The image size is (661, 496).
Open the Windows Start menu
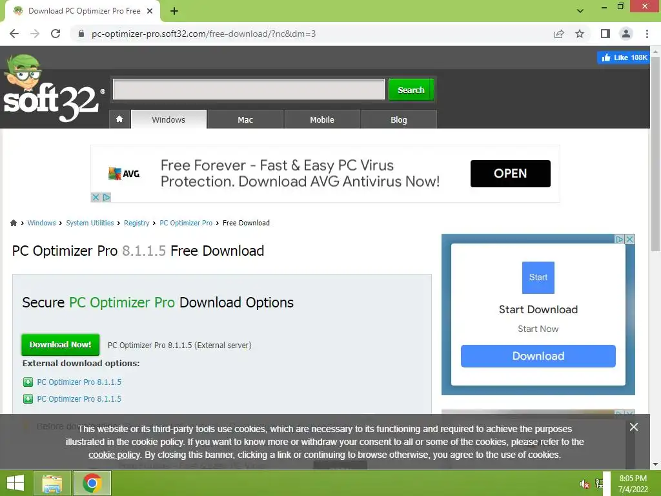[15, 483]
